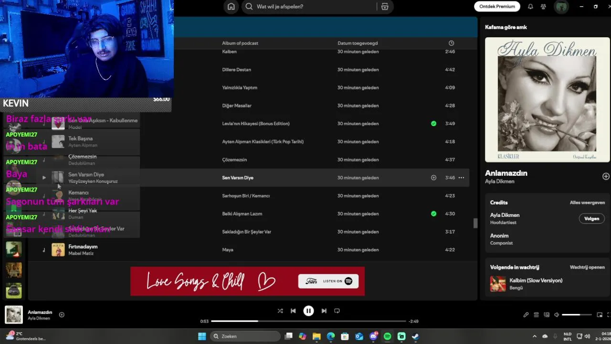The image size is (611, 344).
Task: Open album Dillere Destan
Action: tap(236, 70)
